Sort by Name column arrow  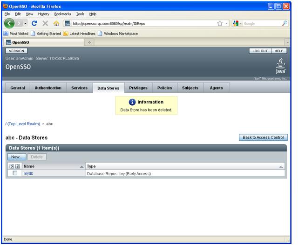(x=82, y=167)
